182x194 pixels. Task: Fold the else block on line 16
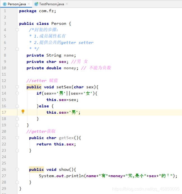click(x=17, y=106)
